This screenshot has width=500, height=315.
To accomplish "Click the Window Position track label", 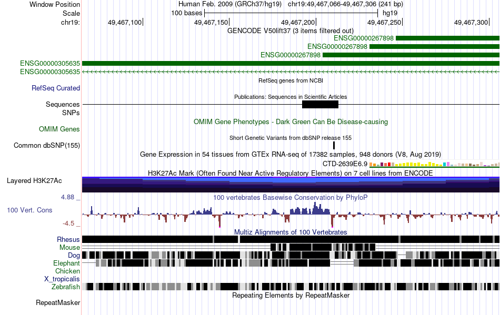I will (x=55, y=4).
